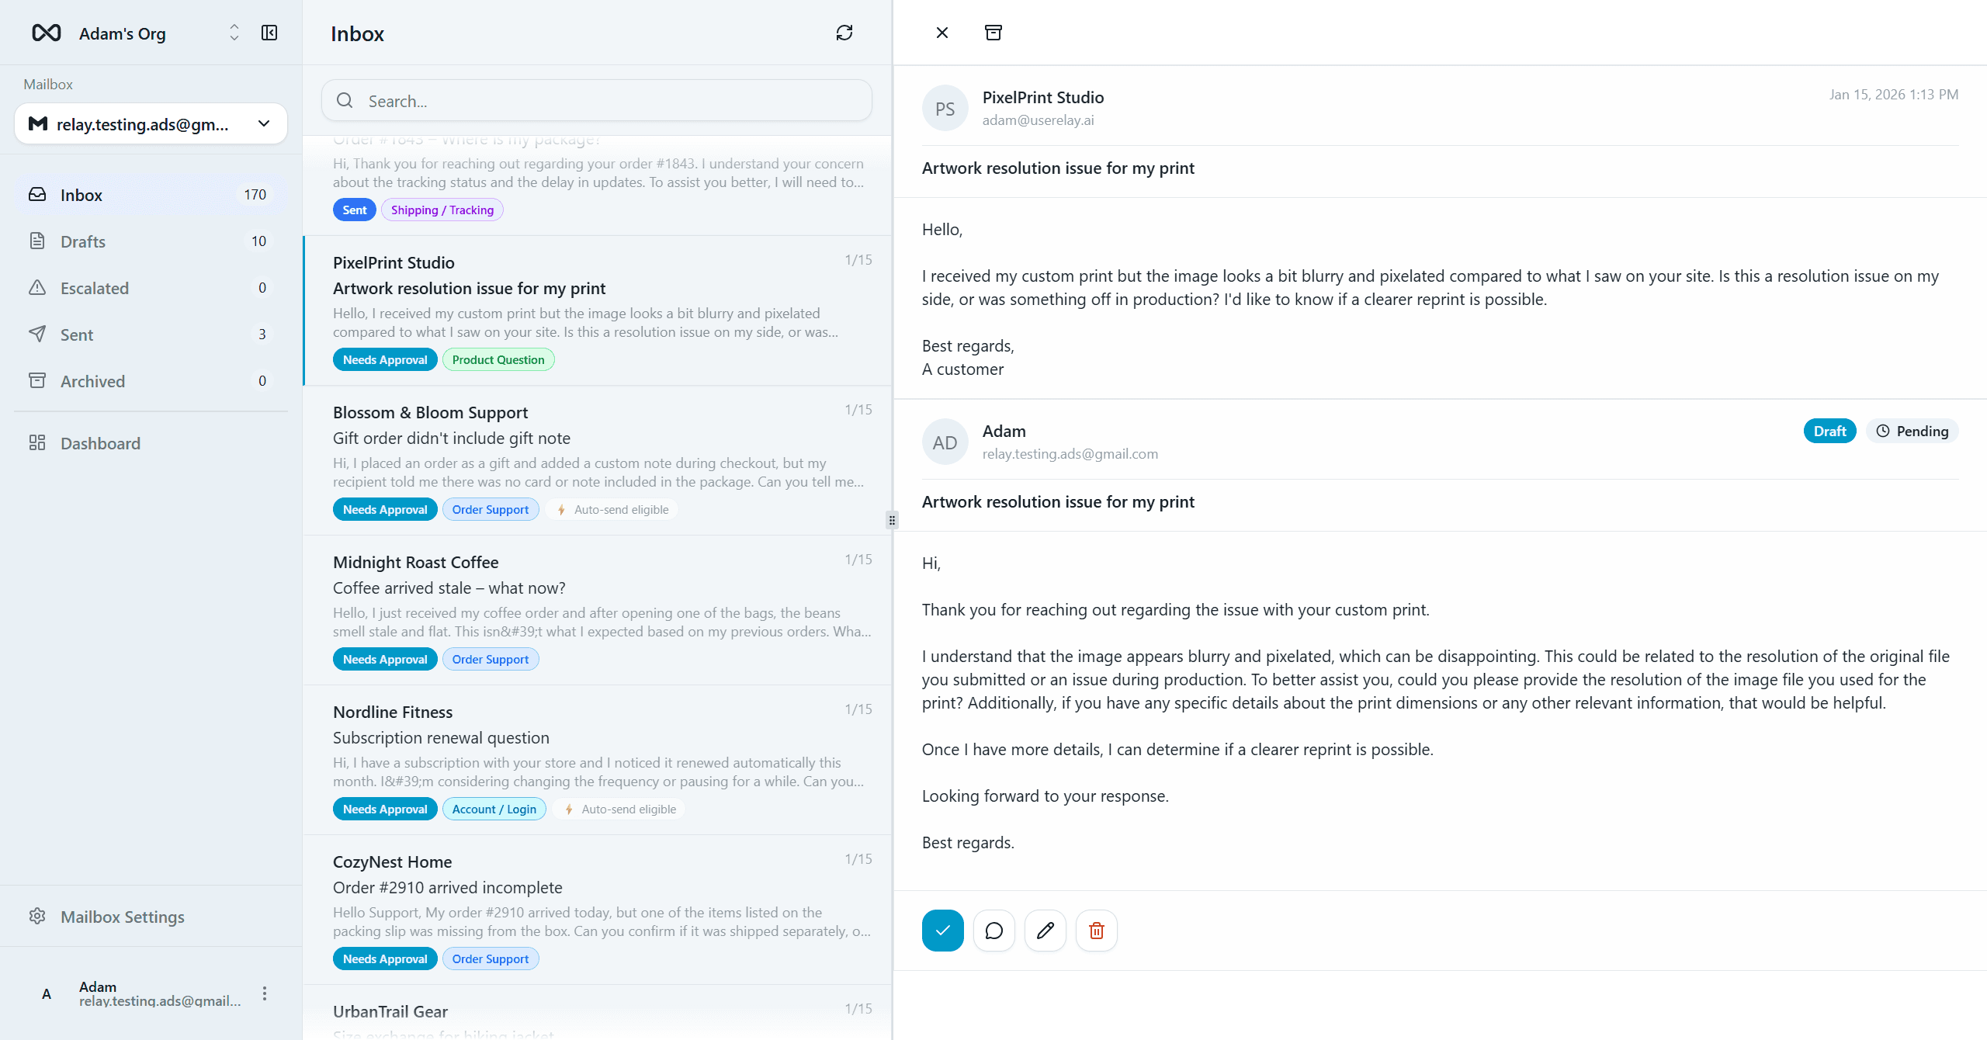Approve the draft reply with the checkmark icon
This screenshot has width=1987, height=1040.
(941, 930)
